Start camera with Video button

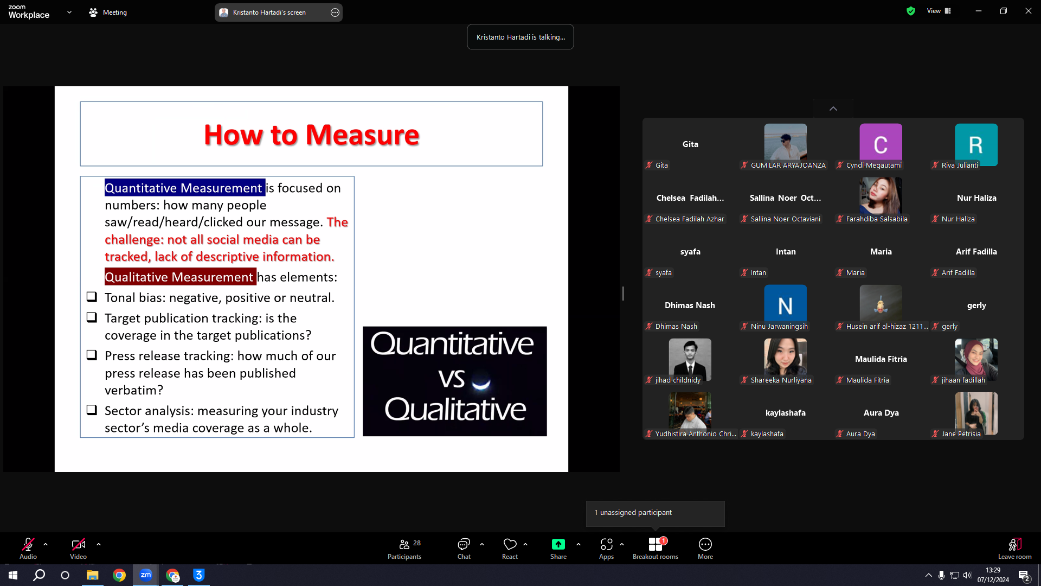point(78,549)
